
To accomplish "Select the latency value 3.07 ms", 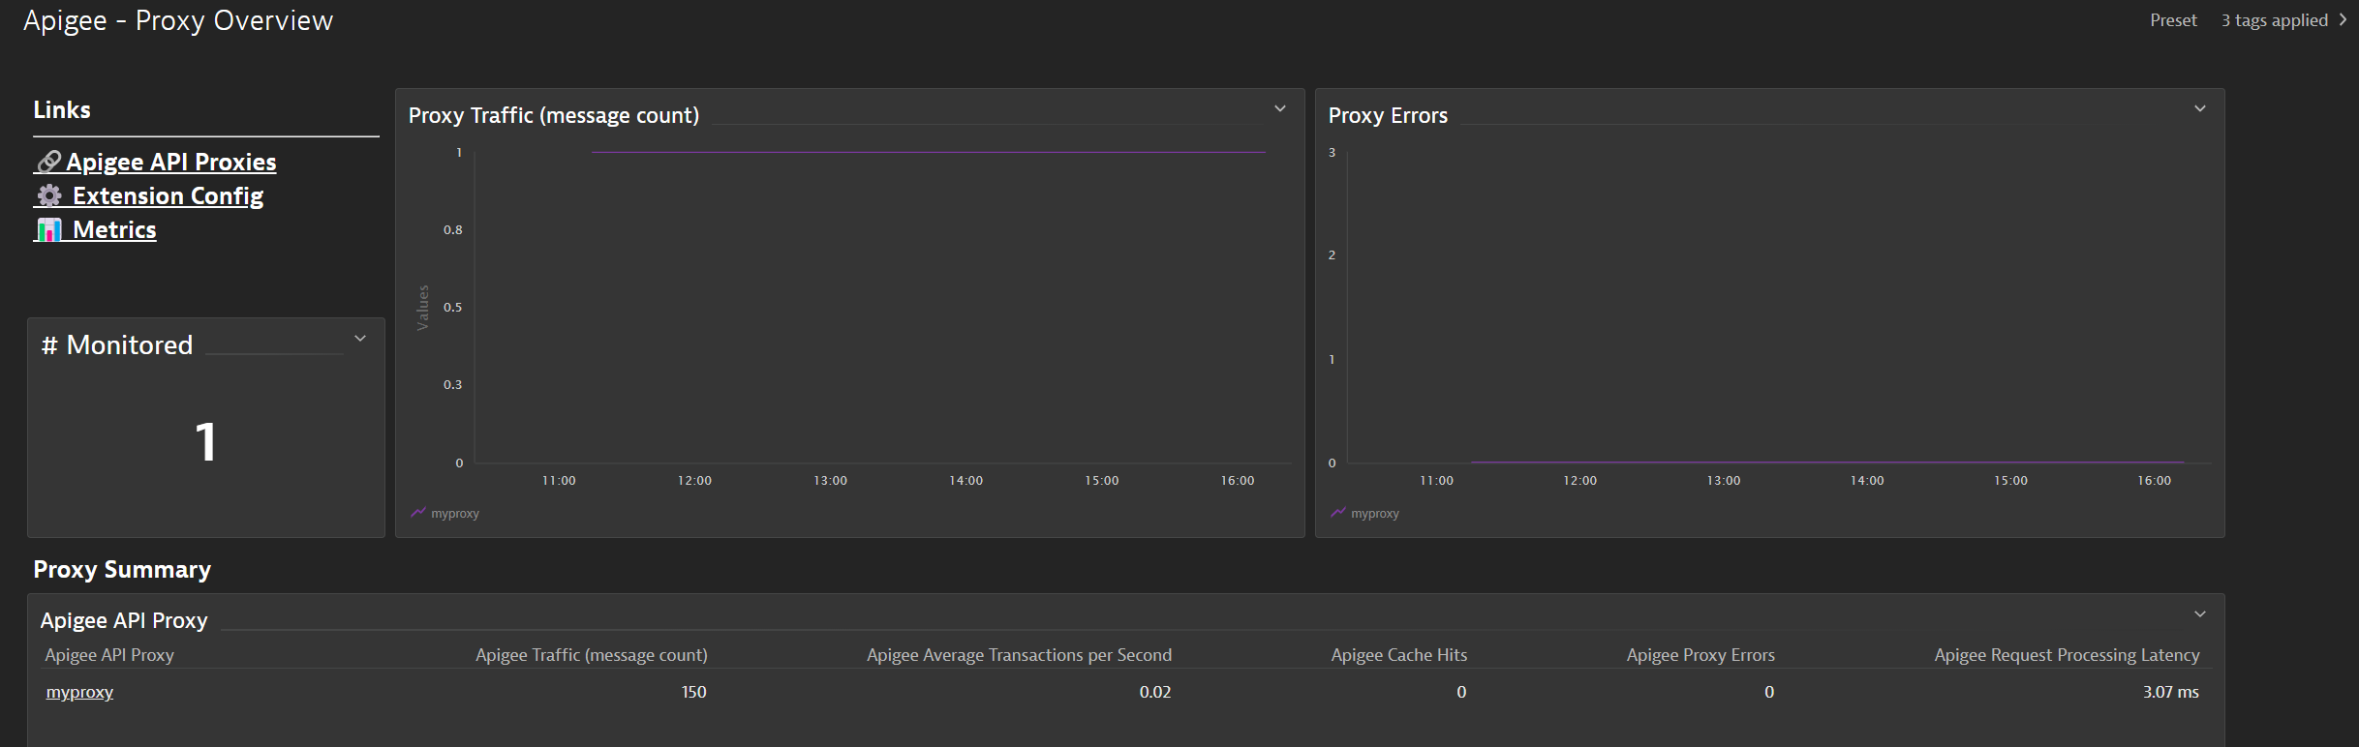I will click(x=2170, y=692).
